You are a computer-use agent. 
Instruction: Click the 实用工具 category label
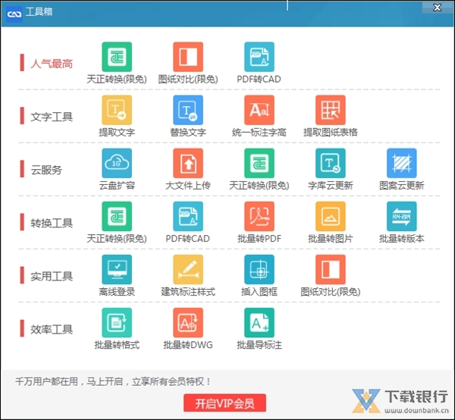click(x=52, y=276)
